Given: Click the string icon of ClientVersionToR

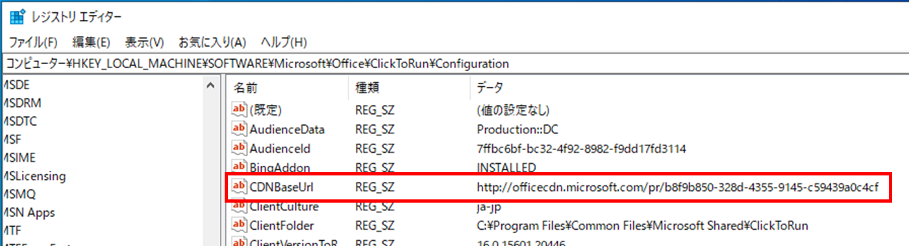Looking at the screenshot, I should point(239,243).
